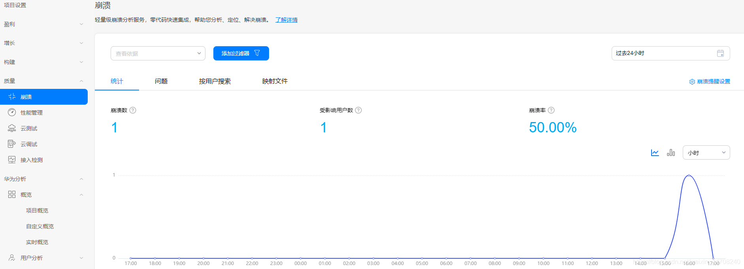The width and height of the screenshot is (744, 269).
Task: Collapse the 质量 menu section
Action: pos(81,81)
